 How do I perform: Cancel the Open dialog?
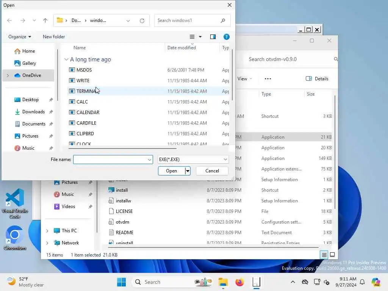pos(212,171)
